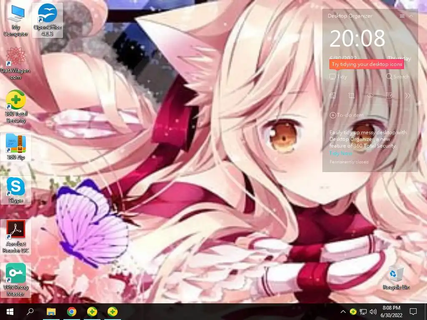Toggle the eye icon in the organizer toolbar
The width and height of the screenshot is (427, 320).
(370, 95)
